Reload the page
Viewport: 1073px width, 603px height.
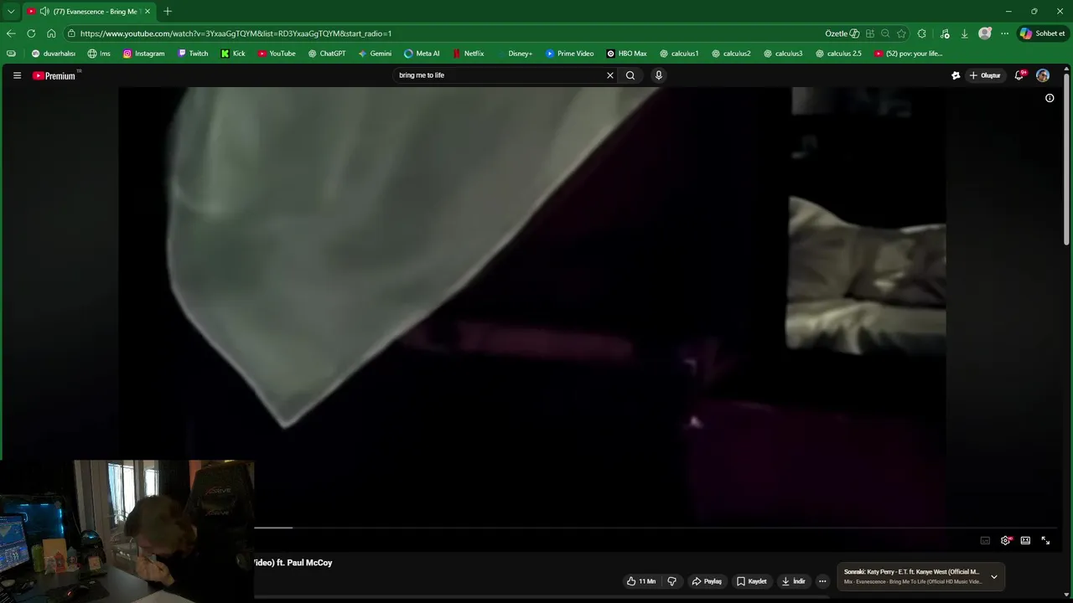[31, 33]
